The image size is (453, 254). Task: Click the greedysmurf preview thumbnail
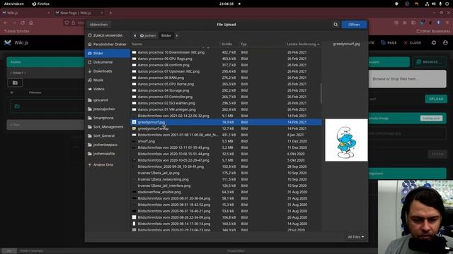click(x=346, y=140)
